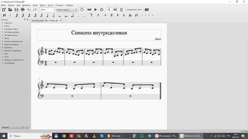
Task: Expand the Динамика palette
Action: pyautogui.click(x=8, y=47)
